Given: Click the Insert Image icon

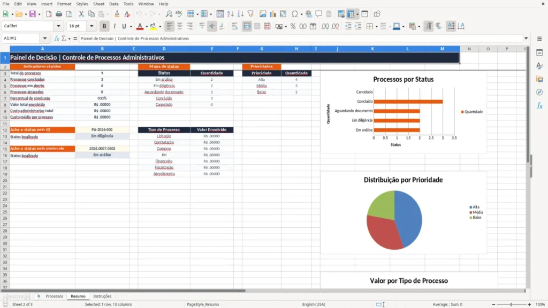Looking at the screenshot, I should [263, 14].
